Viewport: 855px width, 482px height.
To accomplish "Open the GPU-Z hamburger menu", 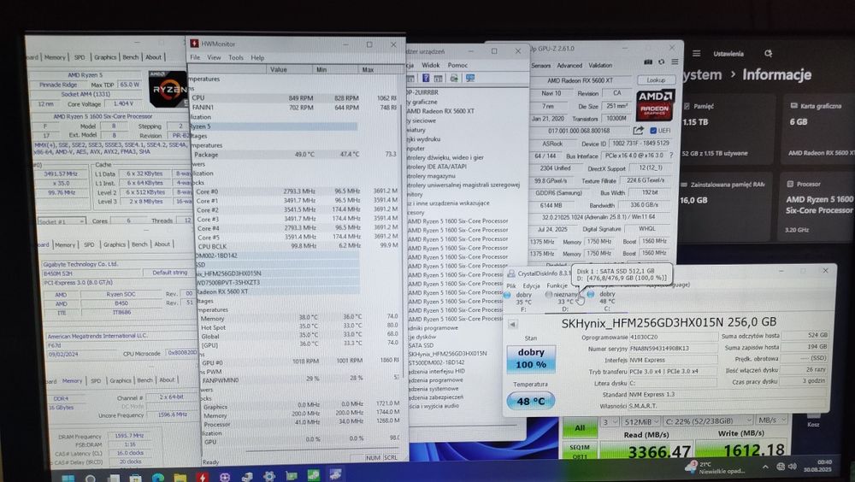I will [675, 62].
